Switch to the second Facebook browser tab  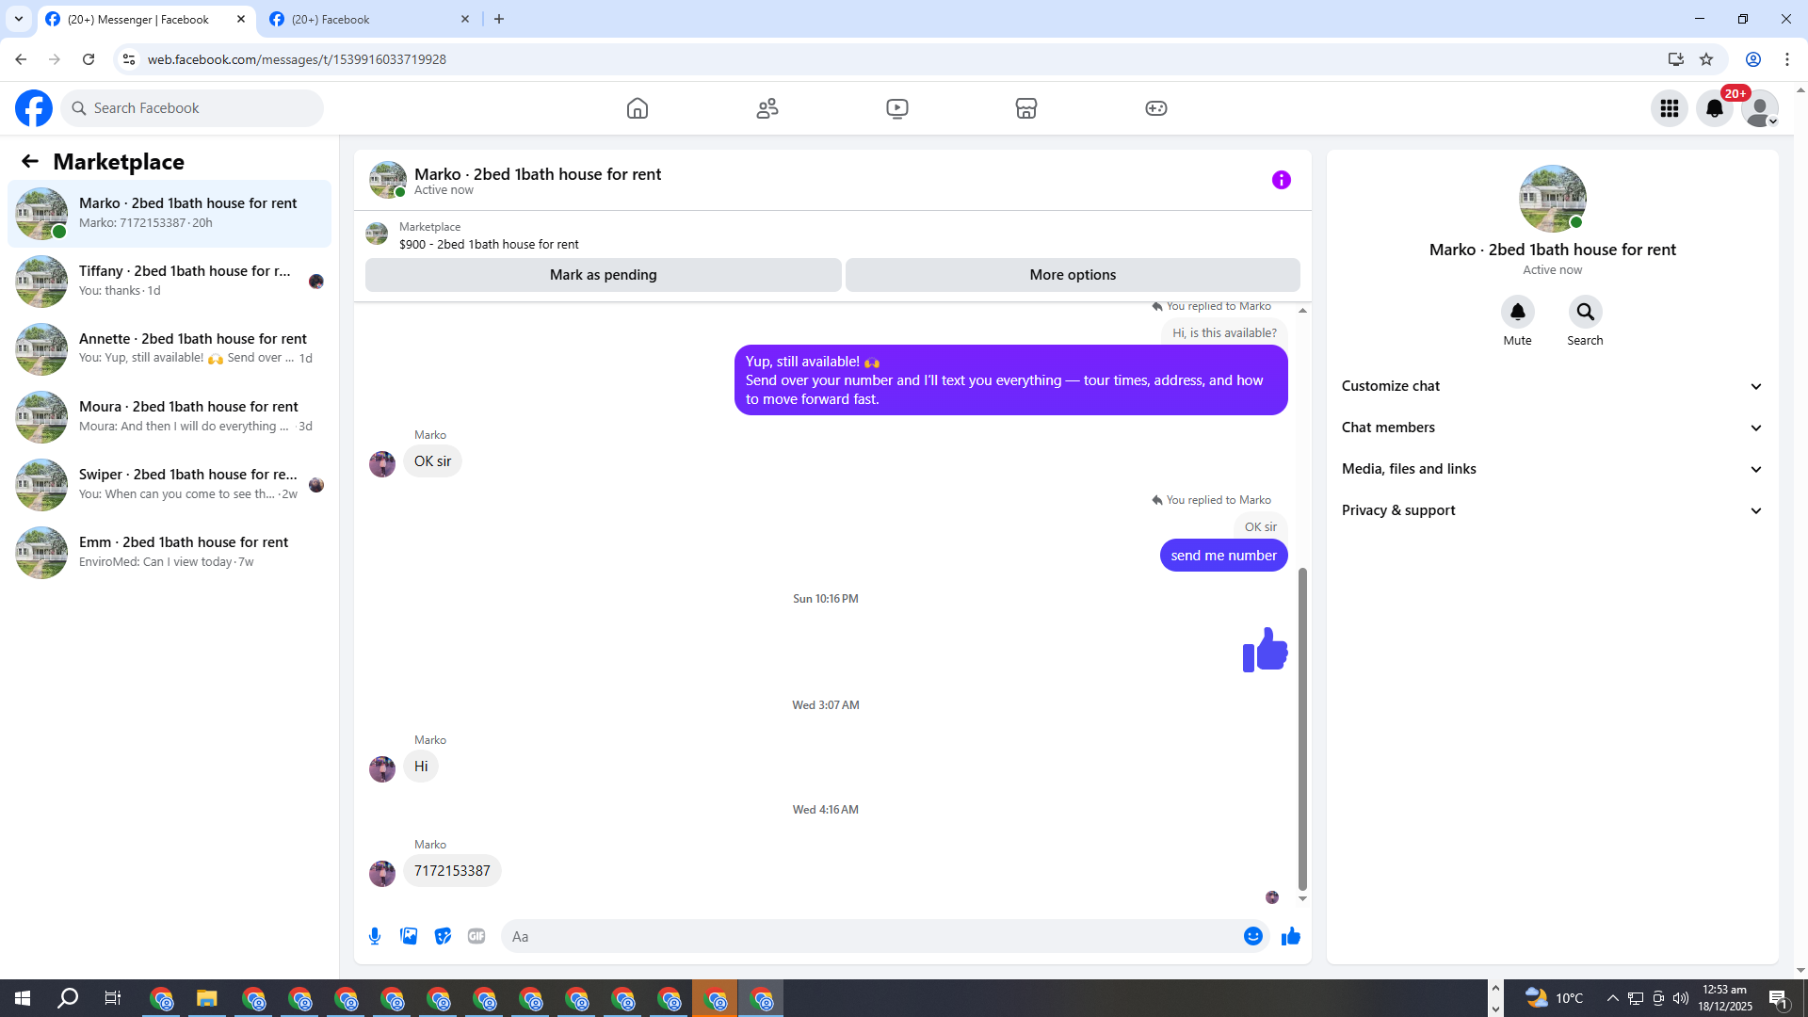pyautogui.click(x=367, y=19)
